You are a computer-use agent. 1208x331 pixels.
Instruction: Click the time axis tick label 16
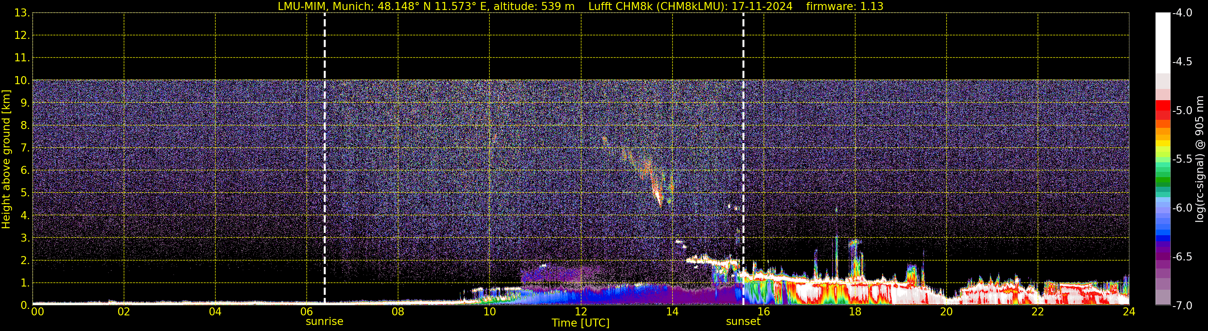764,312
